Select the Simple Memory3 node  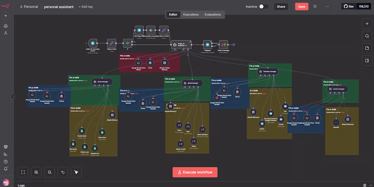(x=347, y=119)
